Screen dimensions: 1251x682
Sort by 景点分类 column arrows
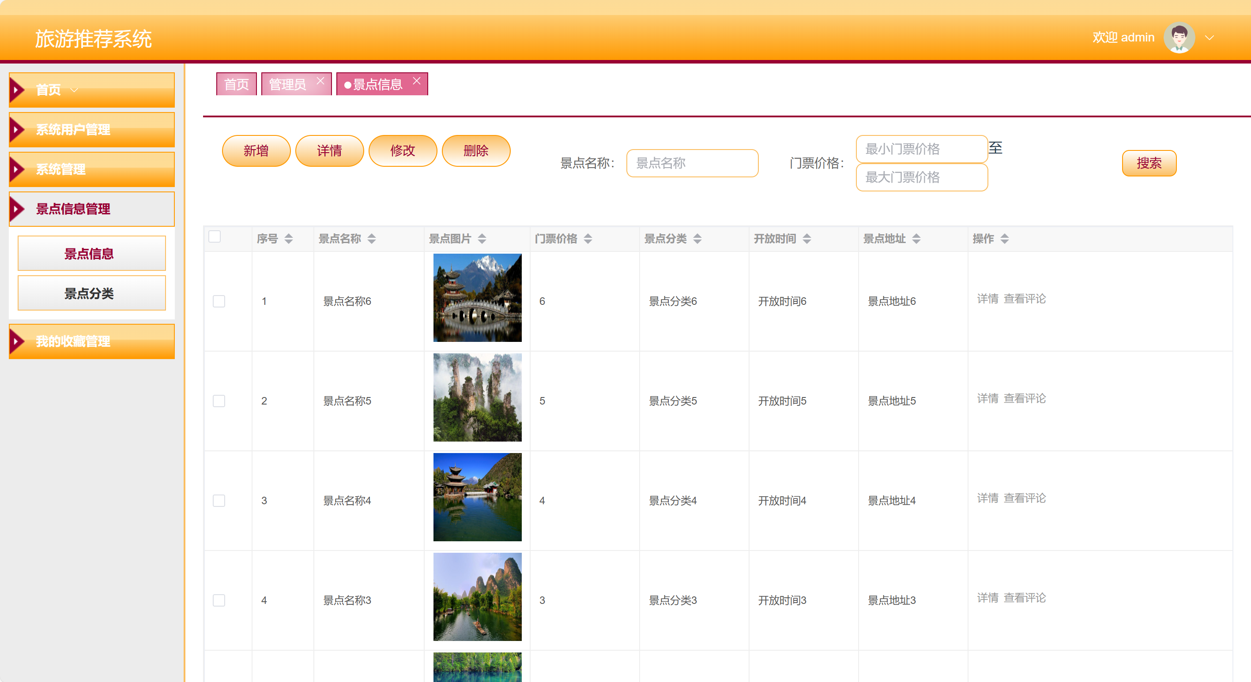(x=697, y=238)
